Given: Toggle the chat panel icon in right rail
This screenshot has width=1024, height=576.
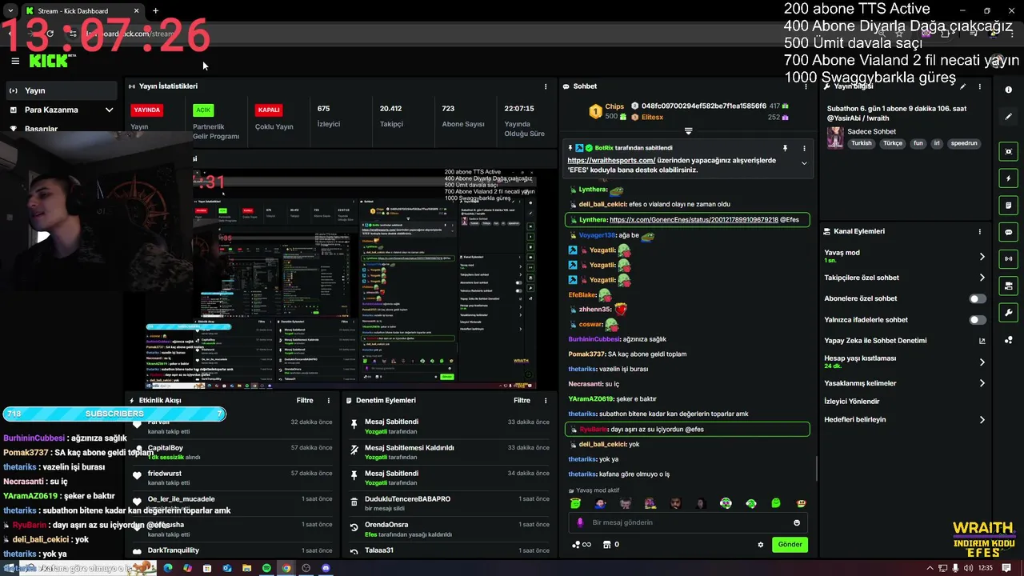Looking at the screenshot, I should 1008,232.
